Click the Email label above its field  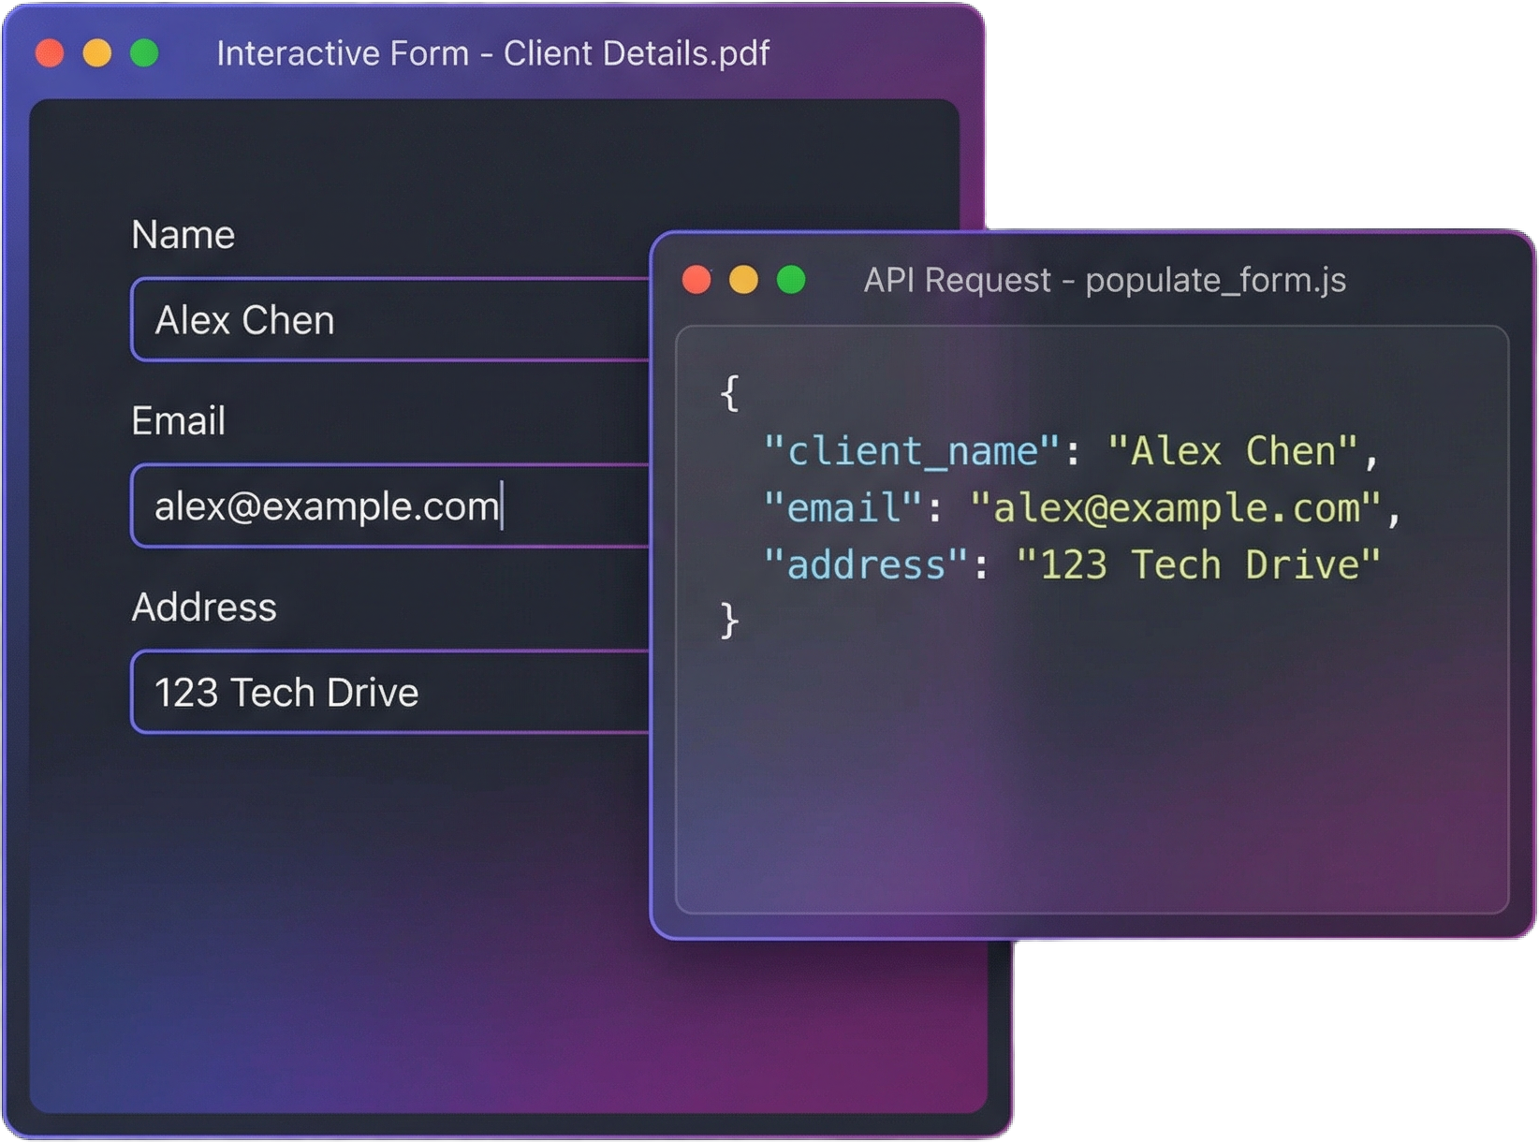click(178, 421)
